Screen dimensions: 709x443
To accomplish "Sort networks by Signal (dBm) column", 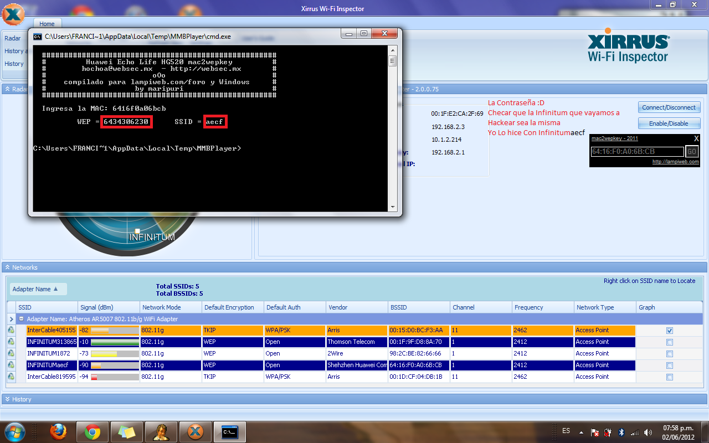I will click(x=109, y=307).
